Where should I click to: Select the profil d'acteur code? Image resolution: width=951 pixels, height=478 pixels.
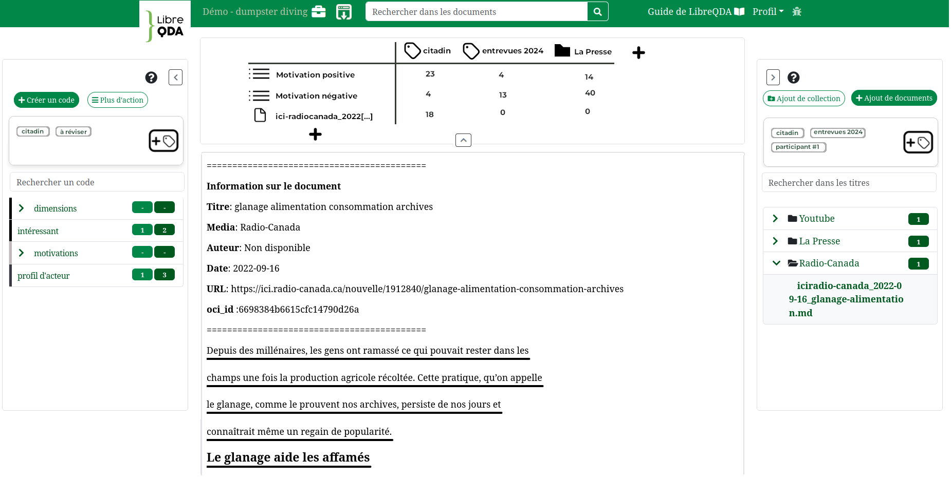[x=44, y=276]
